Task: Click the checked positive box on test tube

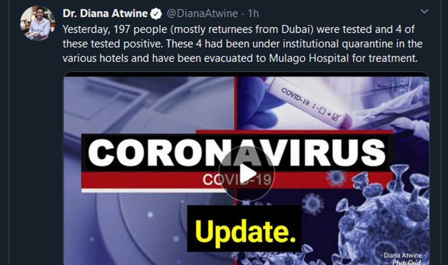Action: pyautogui.click(x=335, y=117)
